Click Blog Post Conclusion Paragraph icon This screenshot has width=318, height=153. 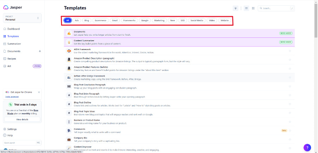[x=69, y=86]
